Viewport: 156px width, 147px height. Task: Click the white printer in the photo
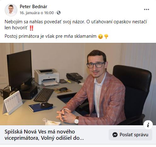(47, 77)
